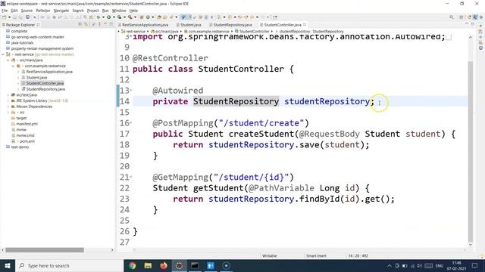Open the File menu

click(x=5, y=11)
